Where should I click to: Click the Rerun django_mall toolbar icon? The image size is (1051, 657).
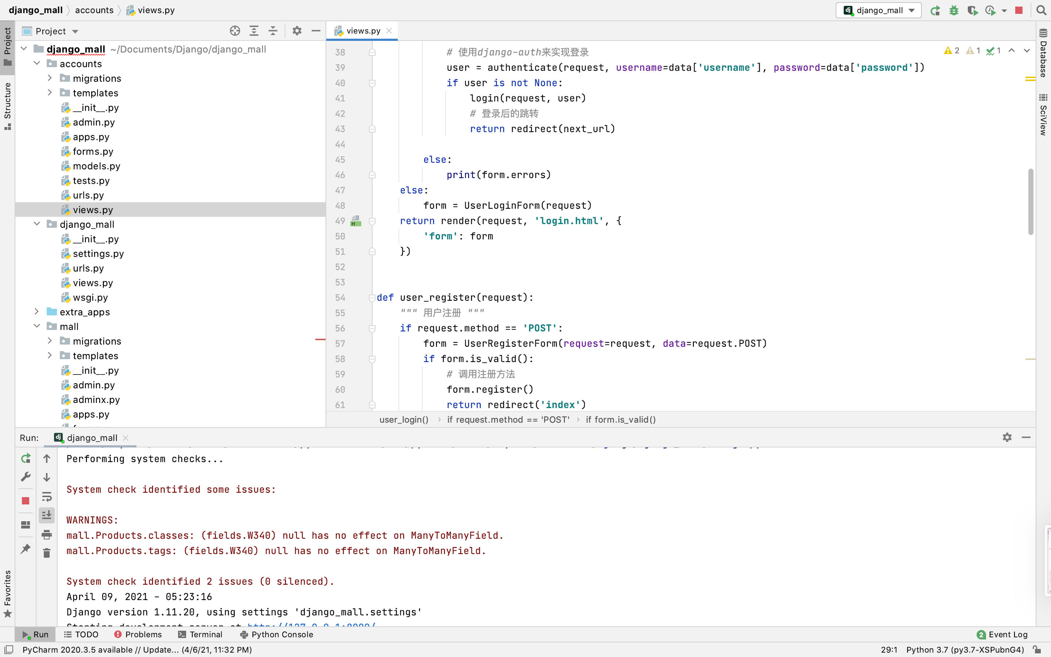coord(935,11)
